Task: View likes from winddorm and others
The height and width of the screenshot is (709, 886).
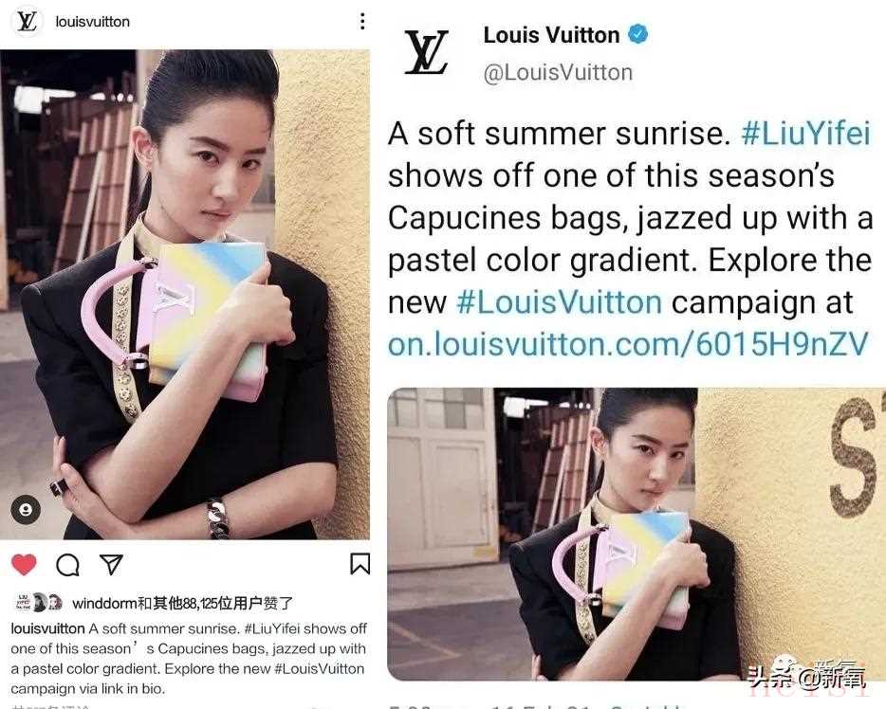Action: (x=182, y=604)
